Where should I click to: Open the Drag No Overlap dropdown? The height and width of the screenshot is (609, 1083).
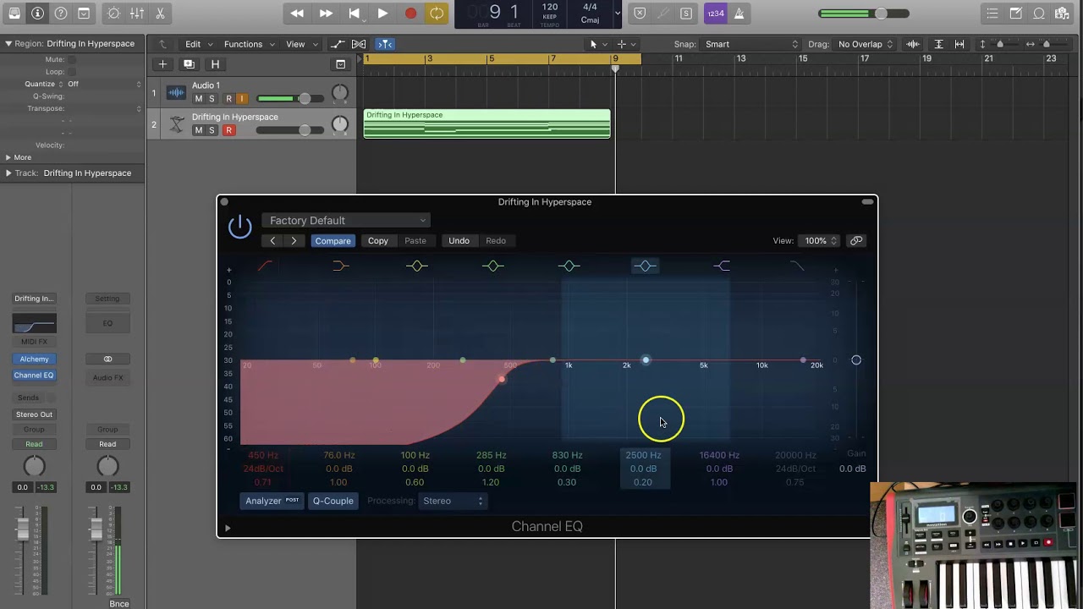pos(865,44)
